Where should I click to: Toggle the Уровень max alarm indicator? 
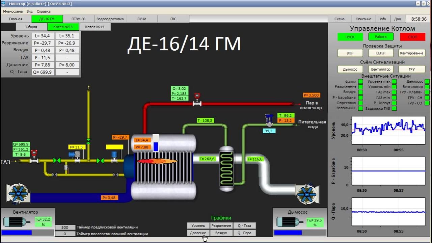394,81
